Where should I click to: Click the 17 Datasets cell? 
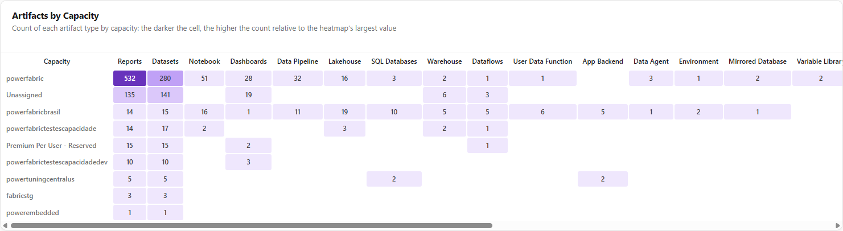[165, 129]
